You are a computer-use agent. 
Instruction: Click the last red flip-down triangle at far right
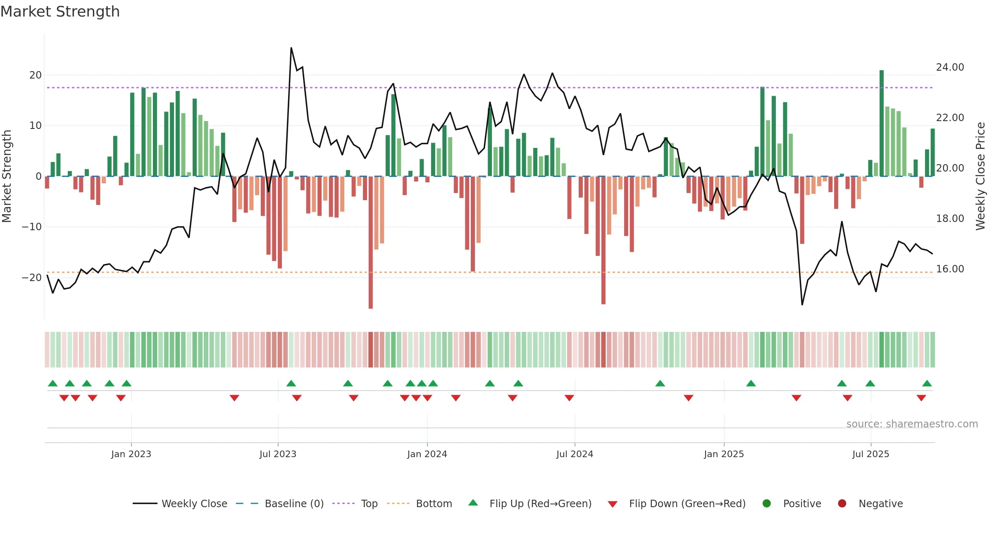tap(921, 398)
